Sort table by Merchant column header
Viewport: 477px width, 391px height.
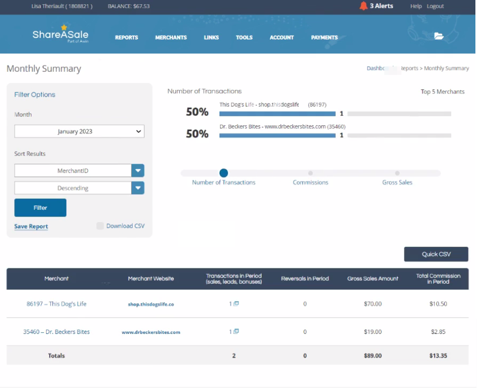coord(57,278)
